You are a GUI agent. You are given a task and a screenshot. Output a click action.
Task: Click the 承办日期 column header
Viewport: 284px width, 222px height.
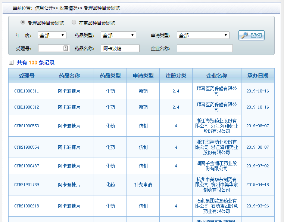(x=258, y=76)
